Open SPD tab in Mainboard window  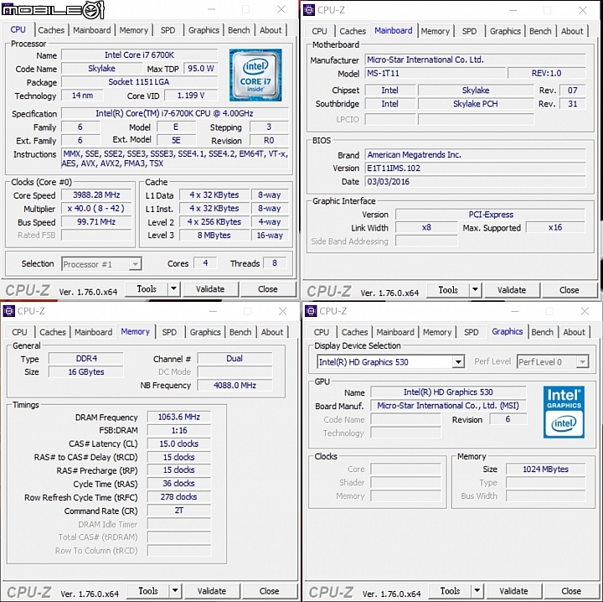pos(469,31)
